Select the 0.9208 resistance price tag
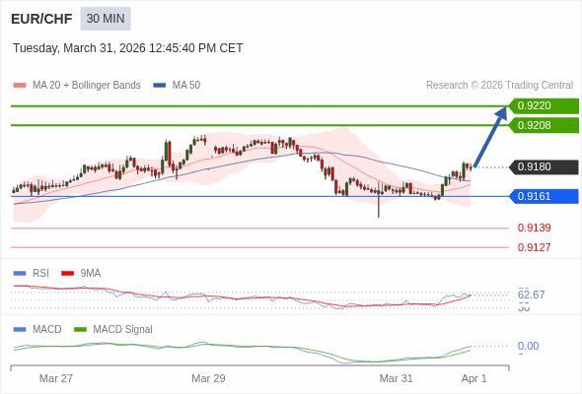The image size is (582, 394). point(544,125)
